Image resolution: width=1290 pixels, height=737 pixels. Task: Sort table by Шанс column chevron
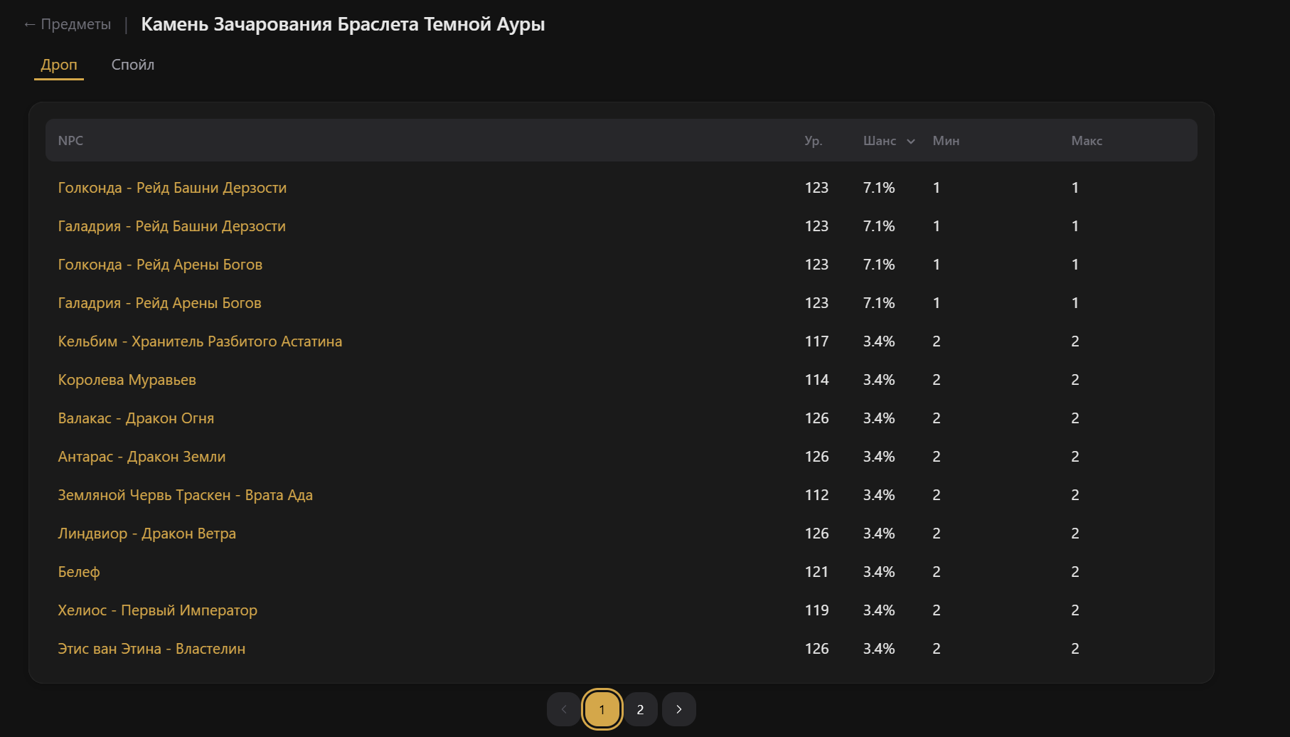click(x=910, y=142)
